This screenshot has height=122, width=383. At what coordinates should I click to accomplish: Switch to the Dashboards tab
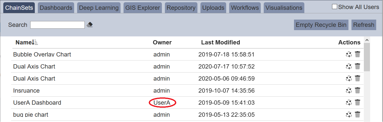pyautogui.click(x=56, y=8)
